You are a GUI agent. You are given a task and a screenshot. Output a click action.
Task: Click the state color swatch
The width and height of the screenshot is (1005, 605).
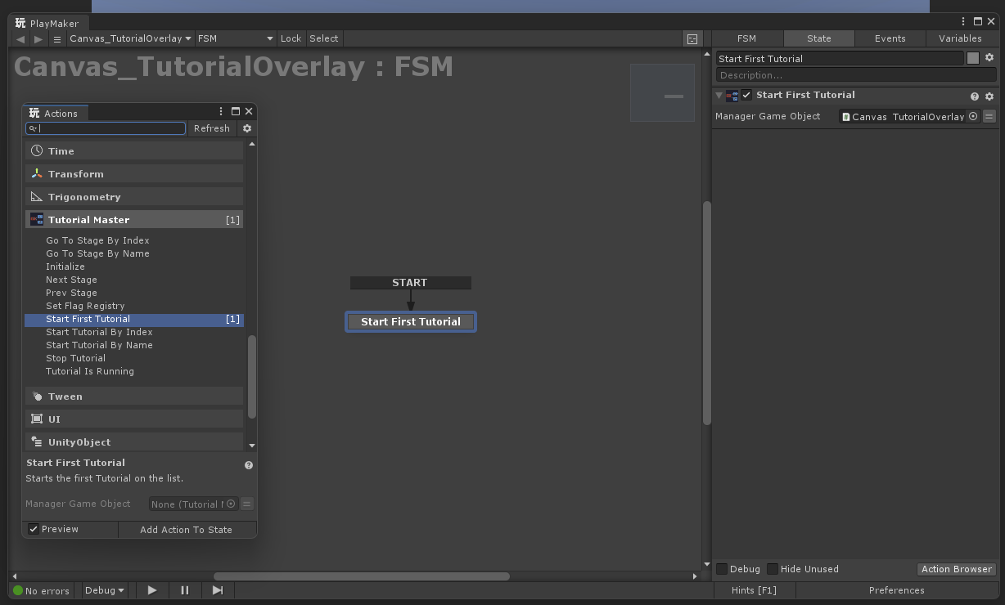(x=973, y=58)
